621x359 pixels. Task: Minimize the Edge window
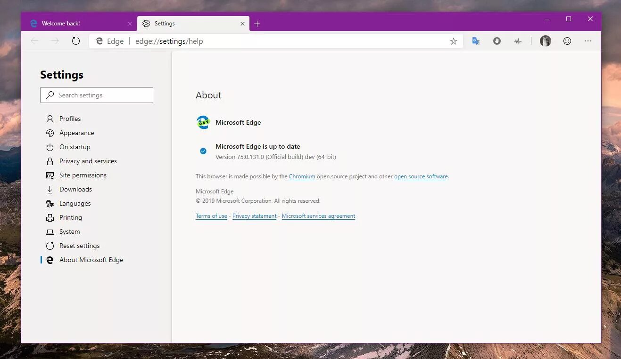[x=547, y=19]
